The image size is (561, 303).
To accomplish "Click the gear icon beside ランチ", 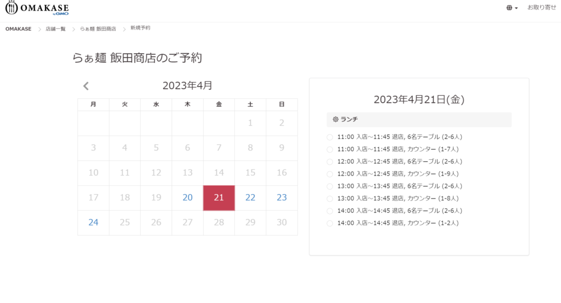I will point(336,119).
